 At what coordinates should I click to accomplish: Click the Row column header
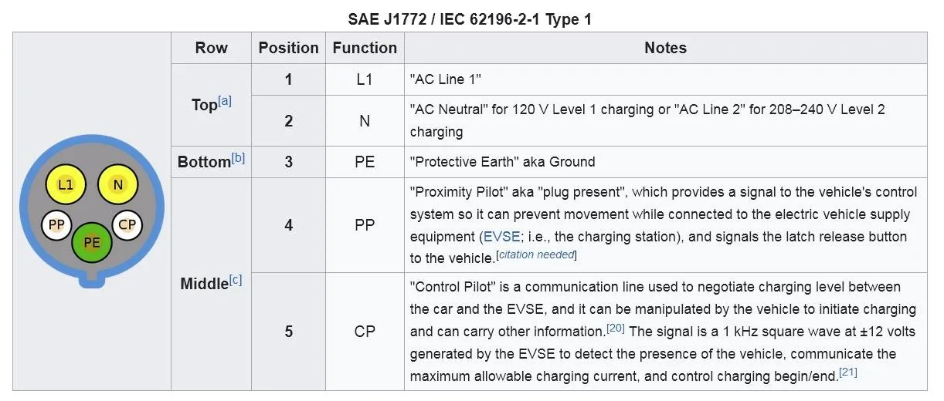[211, 48]
